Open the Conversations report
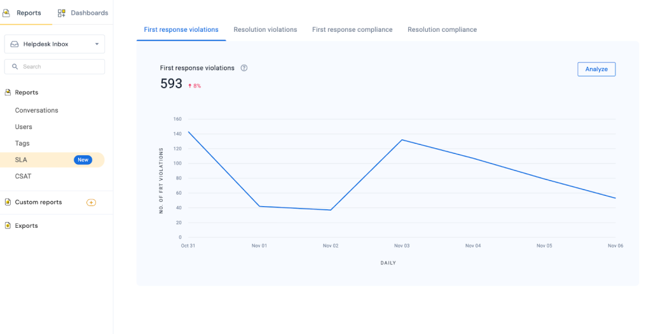 tap(36, 110)
